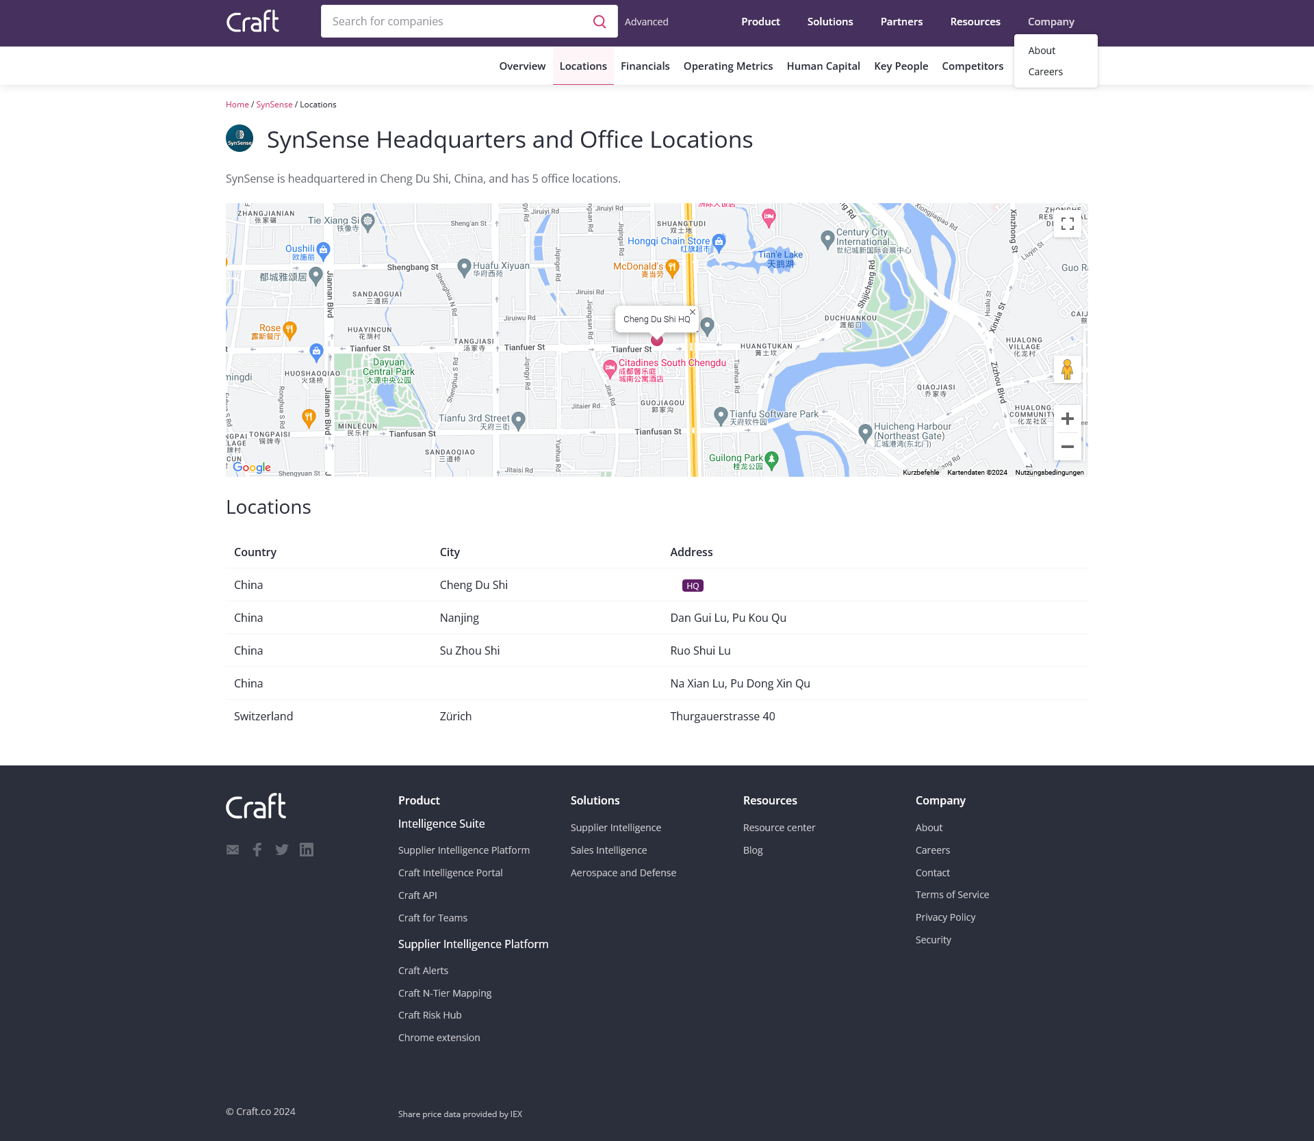Close the Cheng Du Shi HQ info popup
Viewport: 1314px width, 1141px height.
693,312
